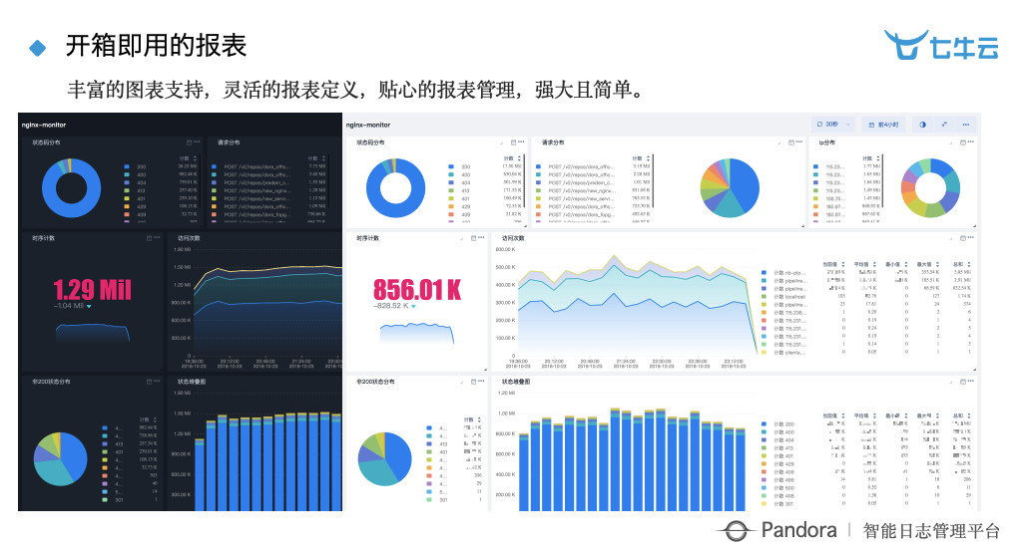Toggle the dark/light theme contrast icon
The width and height of the screenshot is (1023, 555).
coord(922,125)
